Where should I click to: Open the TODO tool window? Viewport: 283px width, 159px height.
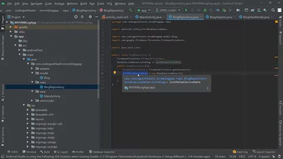13,152
